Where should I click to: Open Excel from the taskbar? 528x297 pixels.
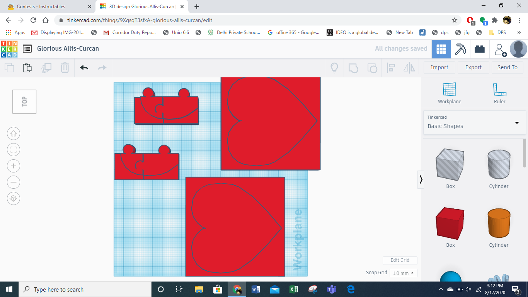coord(294,289)
